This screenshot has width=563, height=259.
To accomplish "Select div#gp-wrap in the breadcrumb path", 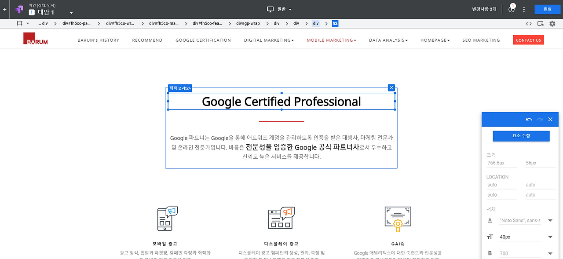I will pyautogui.click(x=248, y=23).
